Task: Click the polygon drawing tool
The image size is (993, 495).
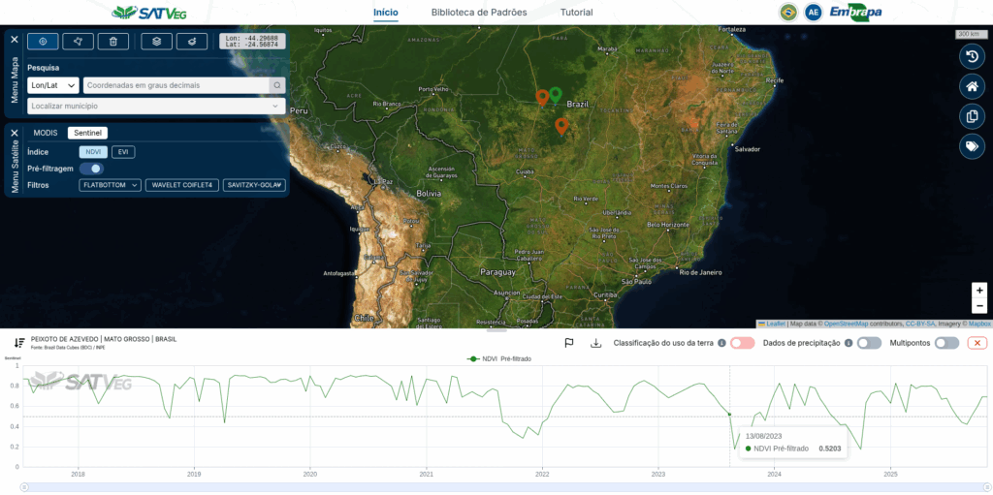Action: tap(78, 41)
